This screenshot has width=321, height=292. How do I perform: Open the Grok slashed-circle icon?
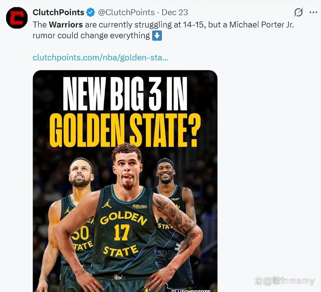299,12
